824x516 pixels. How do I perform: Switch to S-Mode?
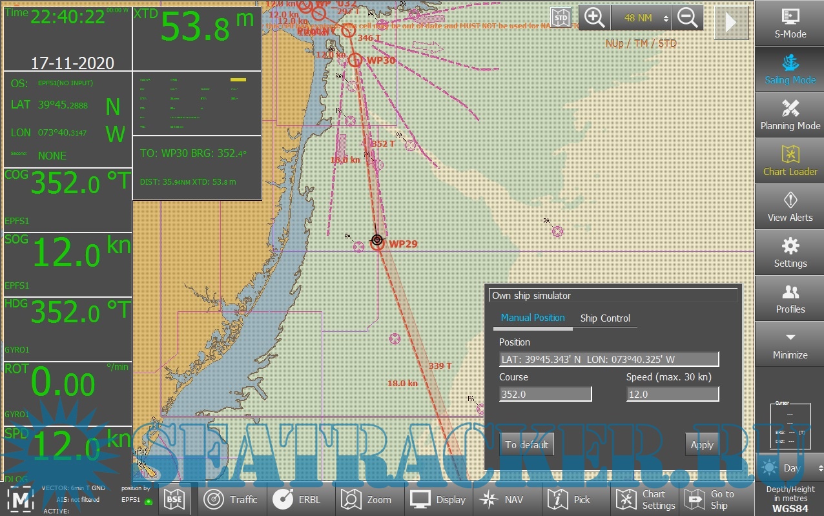pos(790,23)
